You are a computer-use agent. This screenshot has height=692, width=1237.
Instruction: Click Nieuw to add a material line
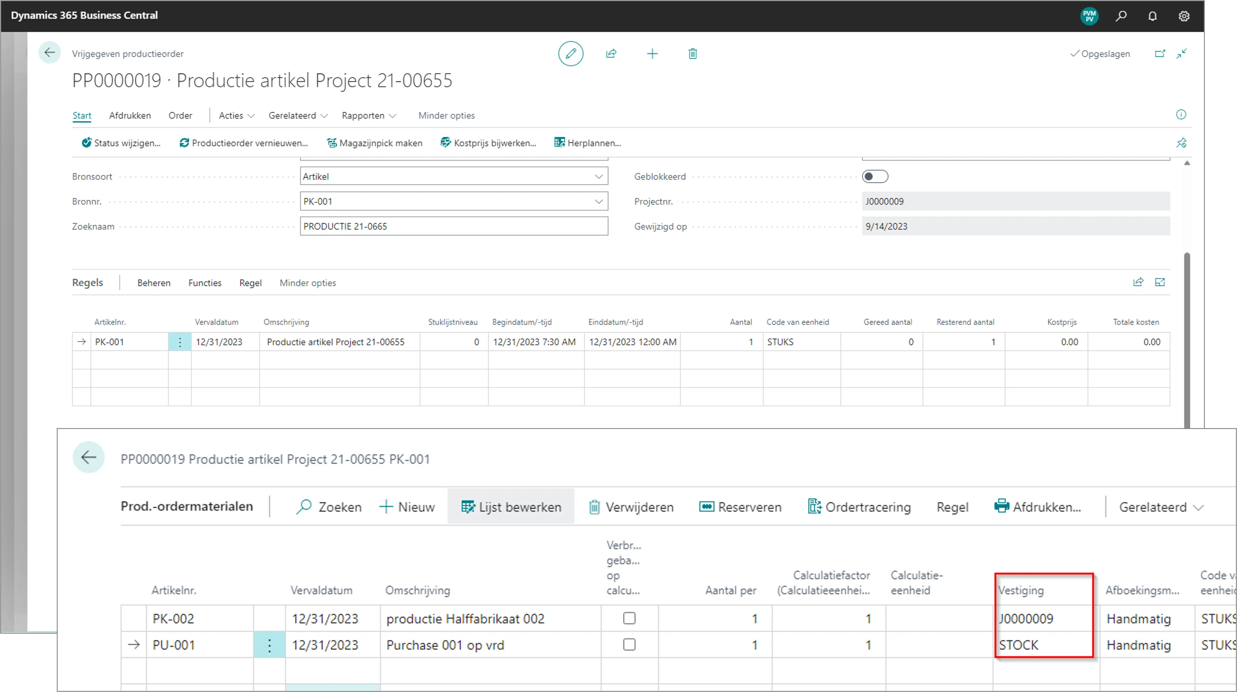pos(407,507)
